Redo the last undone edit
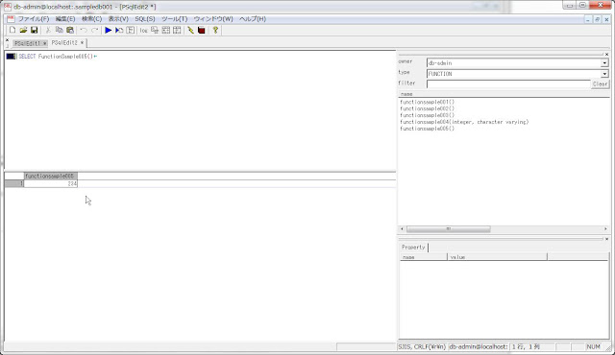 point(94,30)
